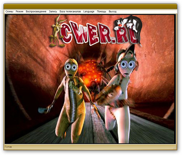Open the Запись menu
The image size is (182, 155).
coord(53,11)
